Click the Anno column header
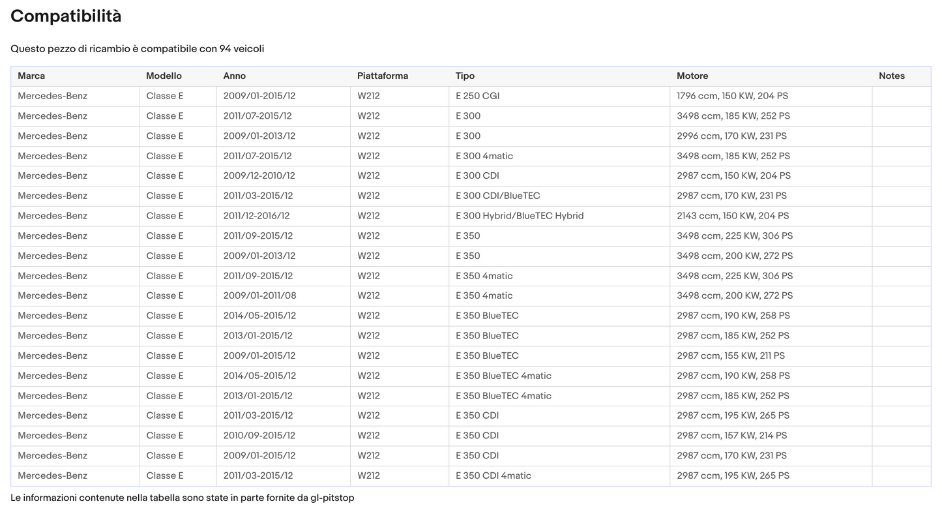Viewport: 942px width, 512px height. 284,76
